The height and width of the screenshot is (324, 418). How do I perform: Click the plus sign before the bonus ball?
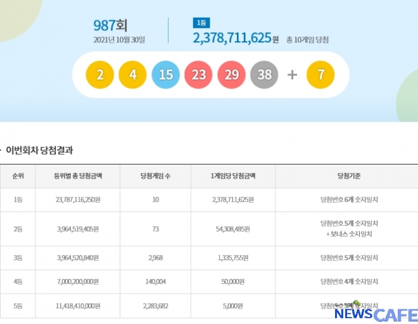[292, 75]
